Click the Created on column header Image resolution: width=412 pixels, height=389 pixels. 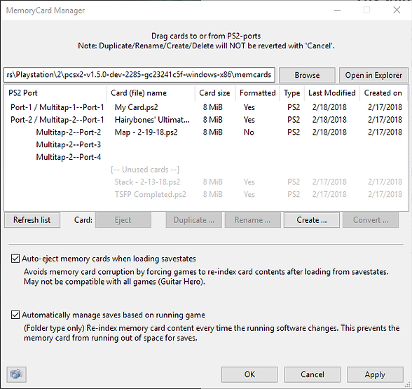coord(383,93)
